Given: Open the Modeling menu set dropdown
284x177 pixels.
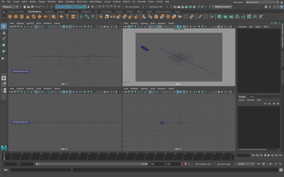Looking at the screenshot, I should (x=10, y=7).
